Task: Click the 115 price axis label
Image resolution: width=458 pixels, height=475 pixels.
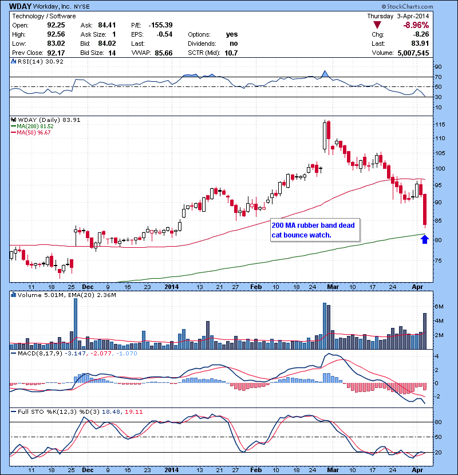Action: tap(440, 125)
